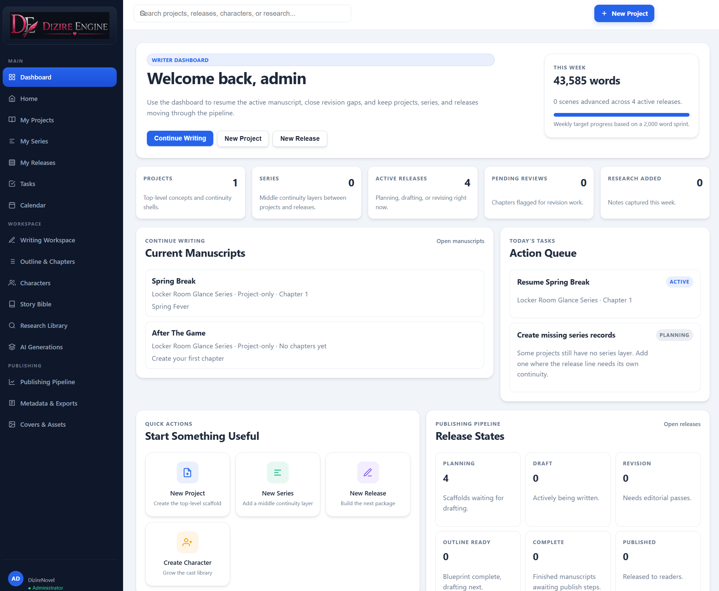Click the blue Continue Writing button
This screenshot has height=591, width=719.
[180, 138]
